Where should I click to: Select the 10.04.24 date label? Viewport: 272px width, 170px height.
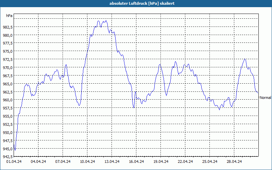click(x=87, y=161)
